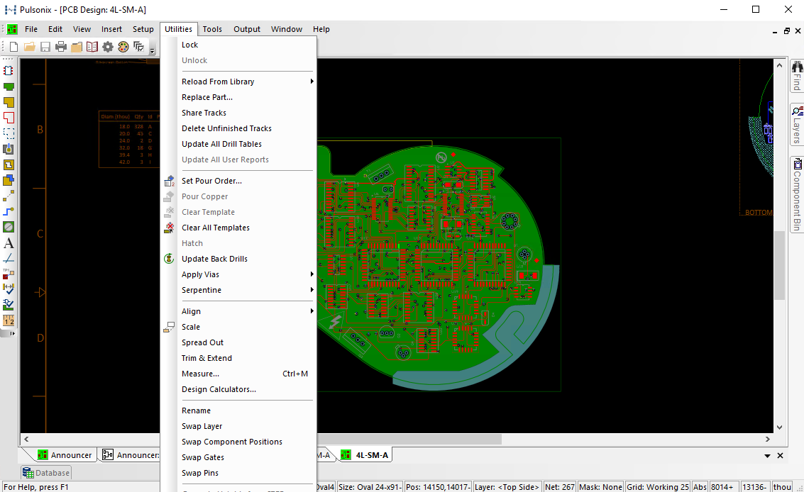Select the Insert Text 'A' tool
Viewport: 804px width, 492px height.
coord(9,243)
